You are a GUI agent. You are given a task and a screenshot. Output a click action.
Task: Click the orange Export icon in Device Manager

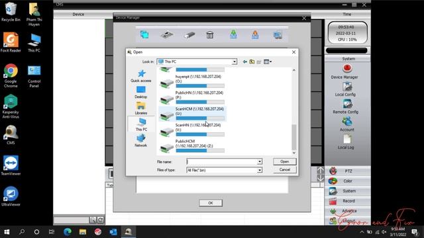pyautogui.click(x=255, y=34)
